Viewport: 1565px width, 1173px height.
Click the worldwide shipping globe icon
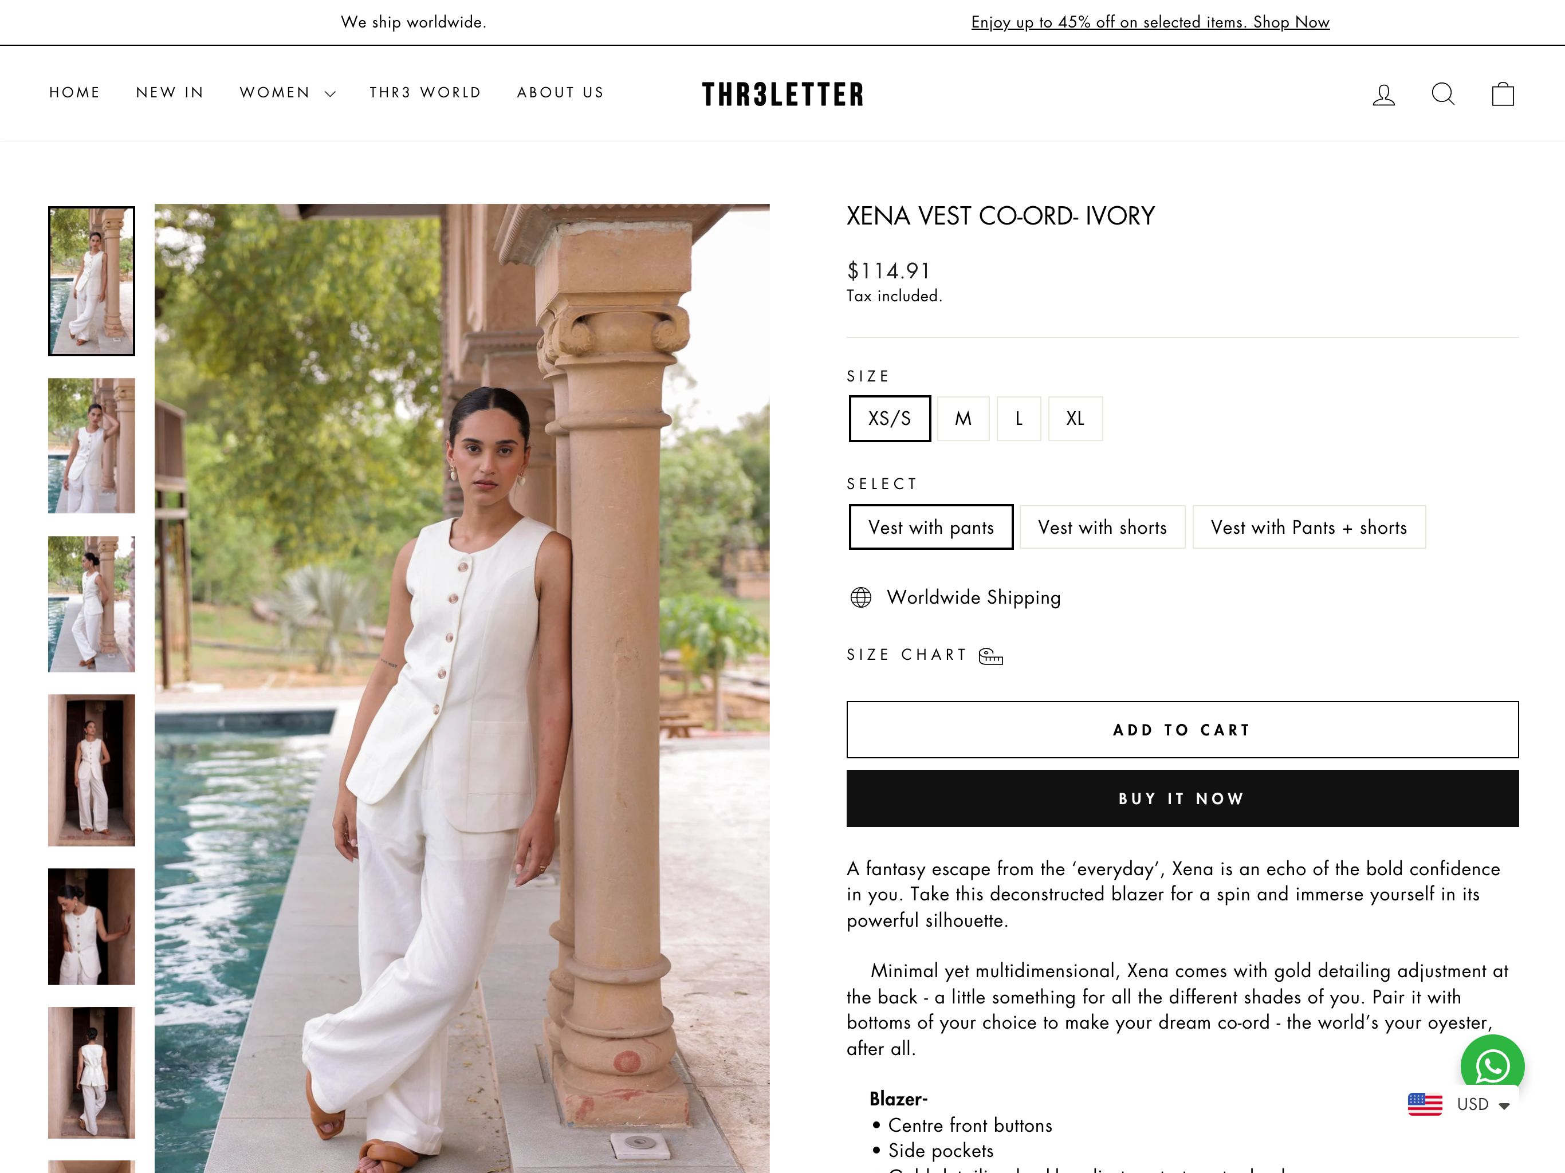[860, 597]
